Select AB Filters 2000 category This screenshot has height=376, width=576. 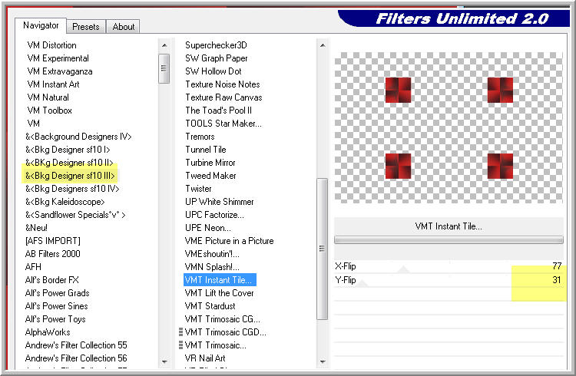[x=52, y=254]
